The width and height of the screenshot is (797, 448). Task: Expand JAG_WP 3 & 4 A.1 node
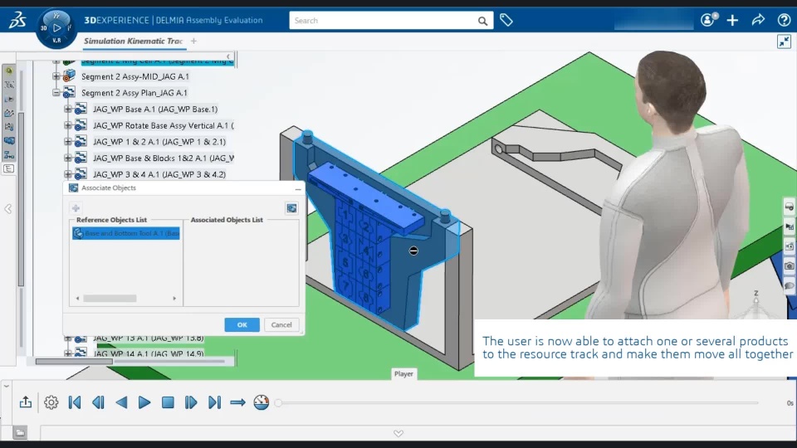pos(67,173)
